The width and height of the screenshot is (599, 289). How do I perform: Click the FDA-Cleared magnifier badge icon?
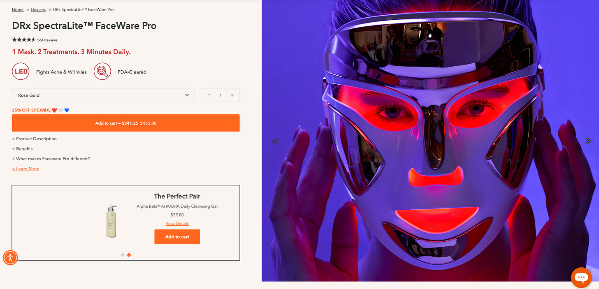[102, 72]
